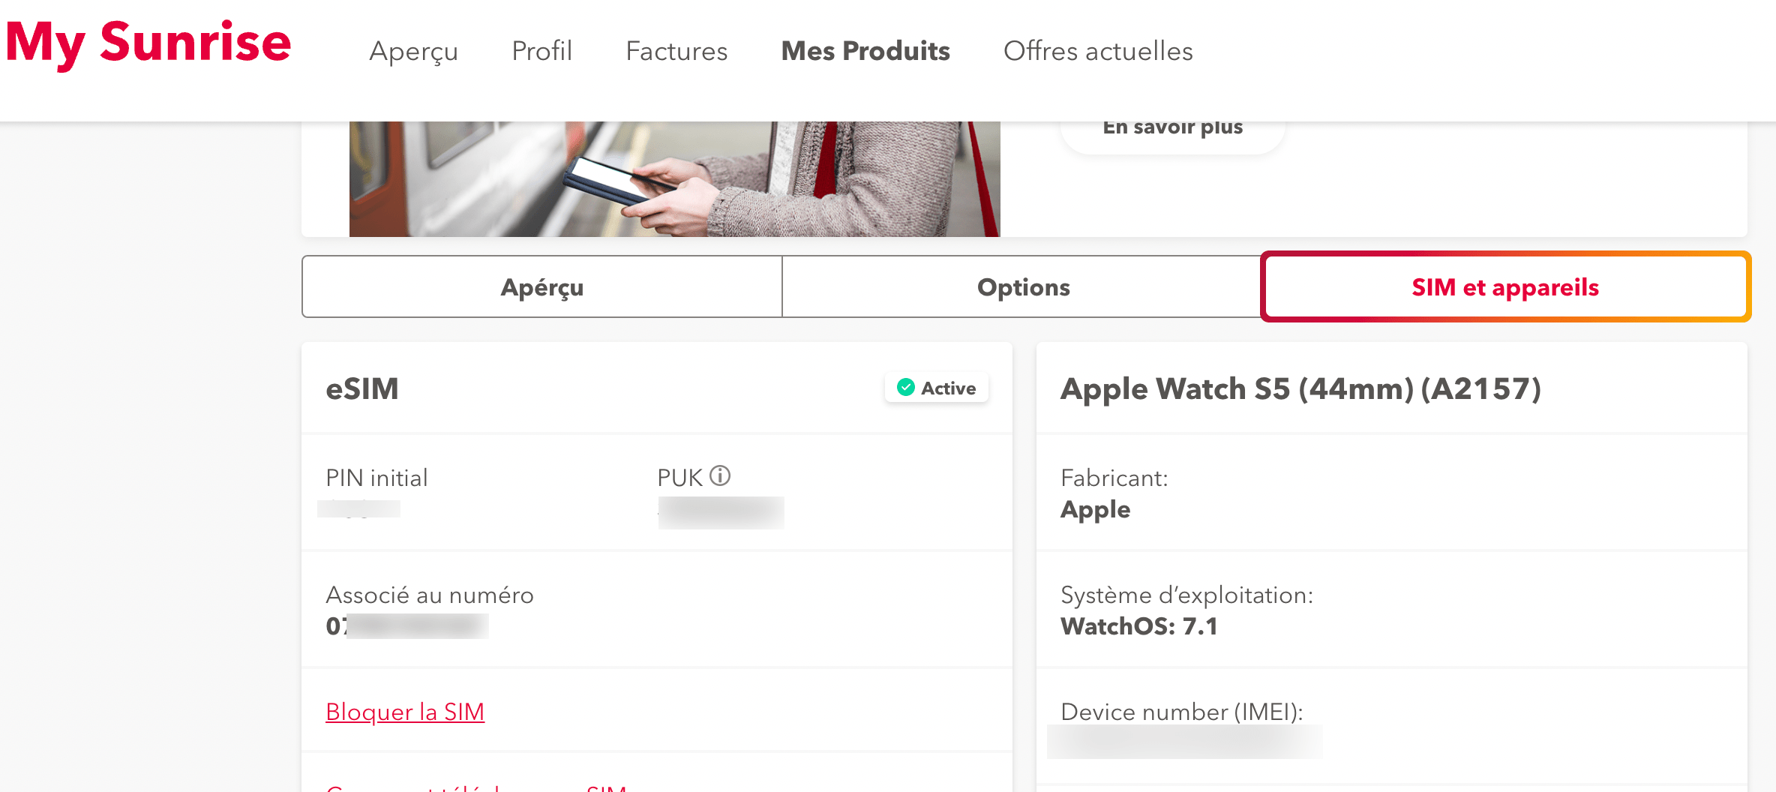Click the associated phone number value
Screen dimensions: 1776x792
click(x=407, y=626)
